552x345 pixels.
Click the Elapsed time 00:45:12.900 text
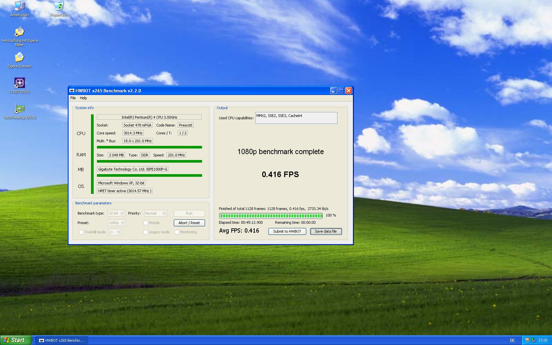(241, 222)
